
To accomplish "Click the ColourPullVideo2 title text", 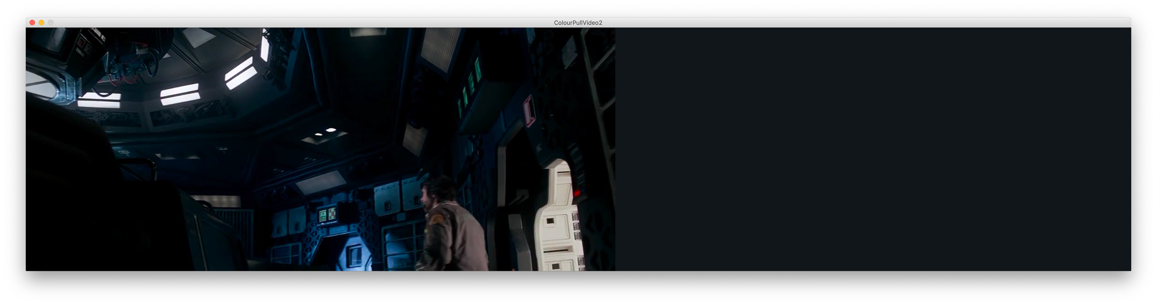I will [578, 23].
